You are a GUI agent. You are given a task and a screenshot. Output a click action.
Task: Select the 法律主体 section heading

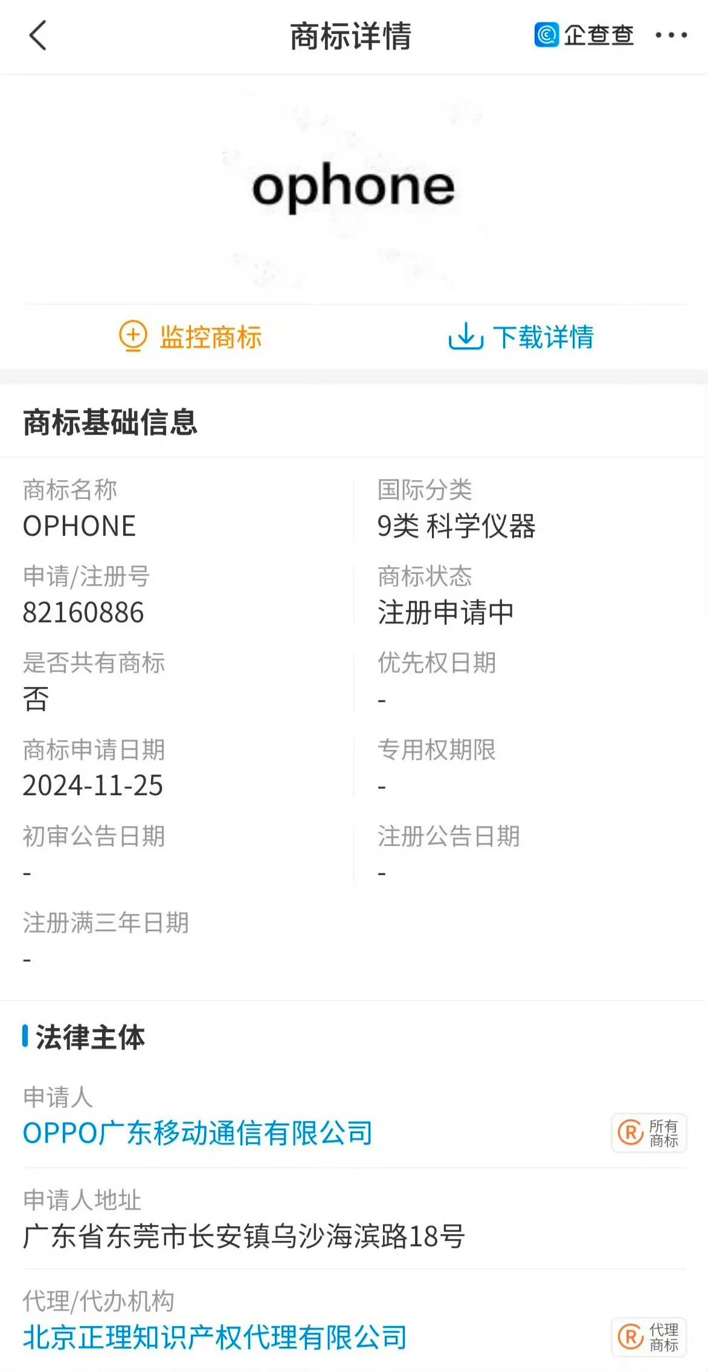[91, 1038]
